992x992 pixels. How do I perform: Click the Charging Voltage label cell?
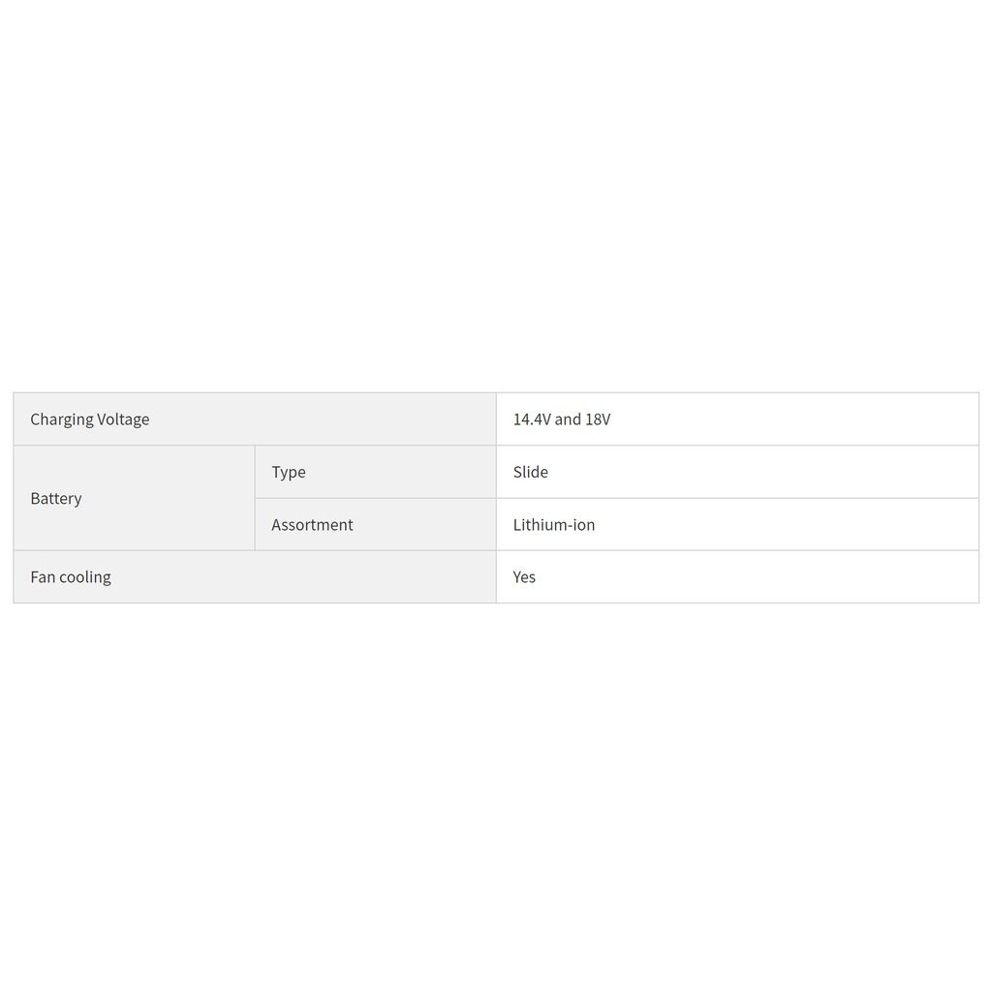coord(255,418)
